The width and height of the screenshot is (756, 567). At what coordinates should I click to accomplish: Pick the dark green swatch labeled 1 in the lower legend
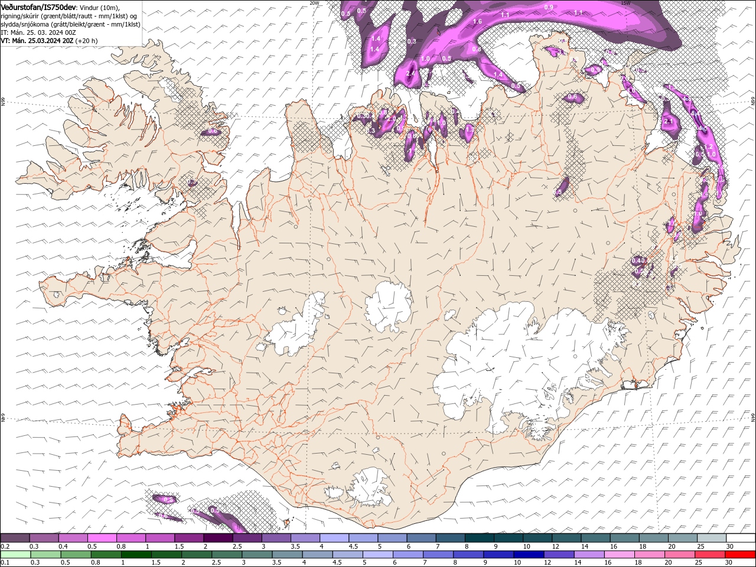click(x=136, y=555)
